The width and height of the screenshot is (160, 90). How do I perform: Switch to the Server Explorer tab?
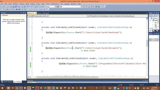click(x=7, y=82)
